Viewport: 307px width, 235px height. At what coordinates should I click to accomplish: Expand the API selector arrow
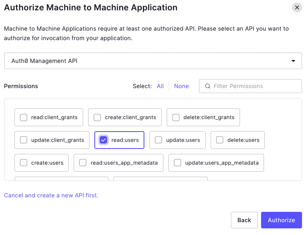point(293,61)
